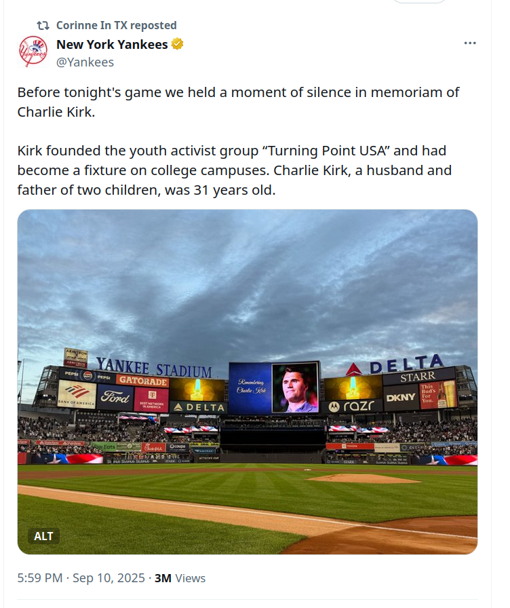Open the 5:59 PM timestamp link
This screenshot has width=510, height=608.
coord(40,577)
